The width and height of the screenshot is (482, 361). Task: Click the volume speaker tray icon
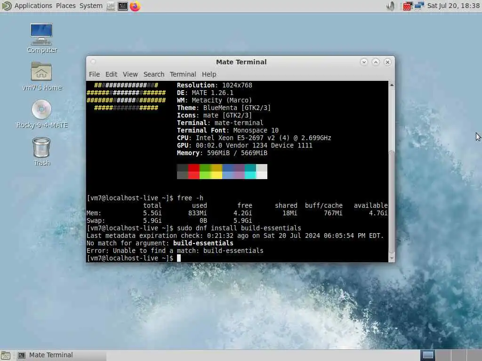click(391, 6)
